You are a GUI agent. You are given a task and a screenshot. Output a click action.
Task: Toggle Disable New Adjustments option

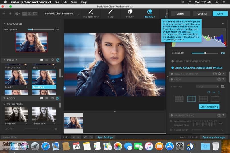click(x=172, y=61)
